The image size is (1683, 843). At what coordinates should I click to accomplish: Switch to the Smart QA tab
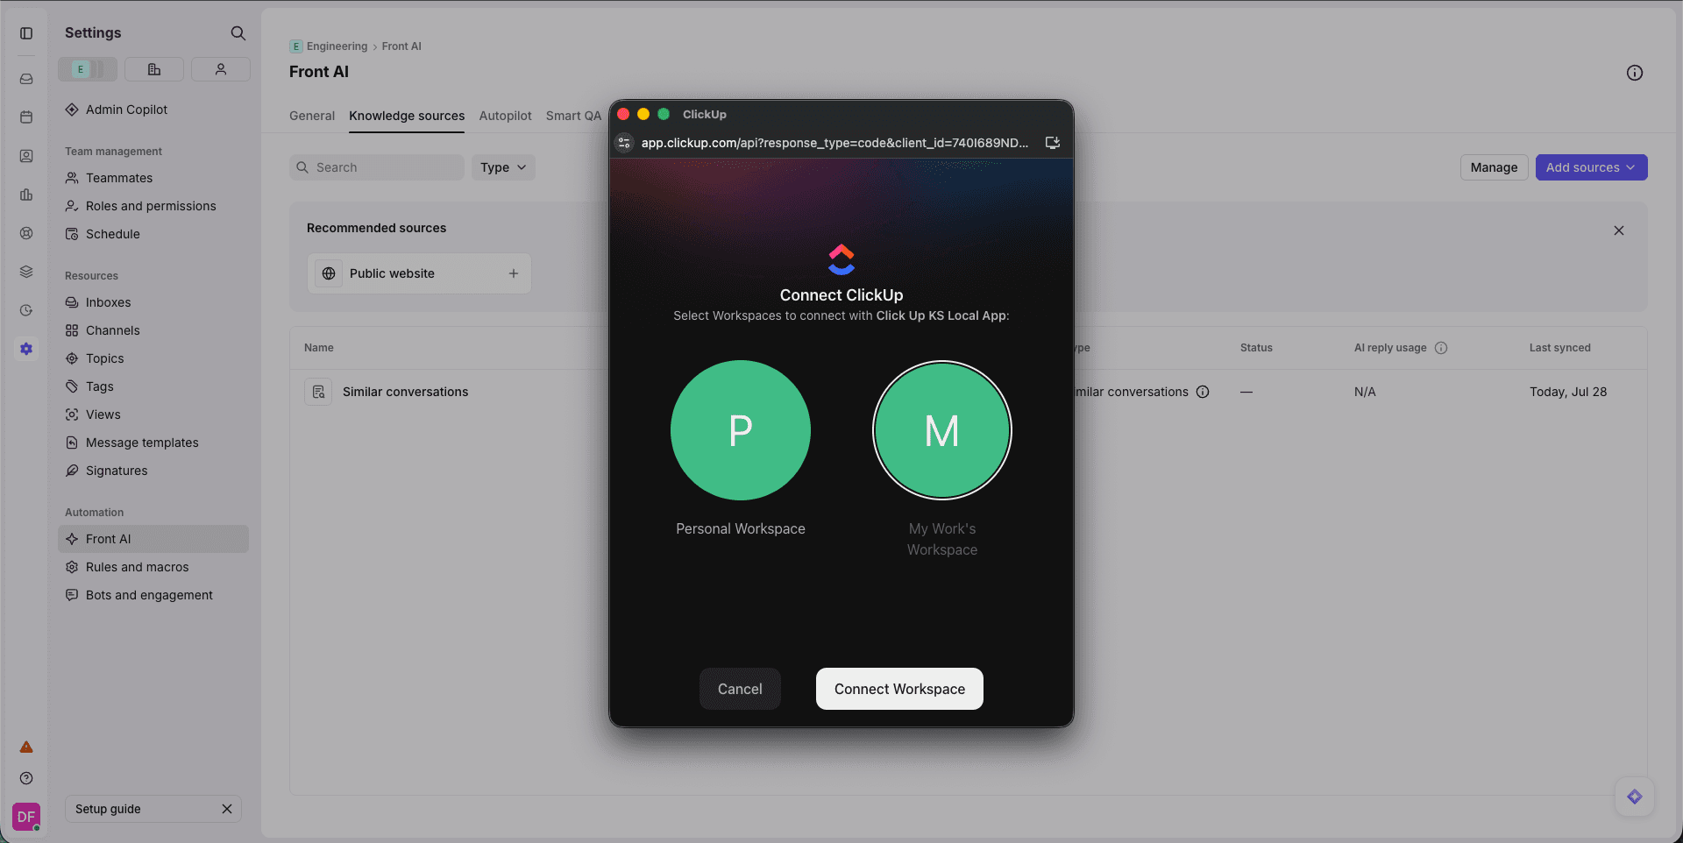[x=573, y=116]
